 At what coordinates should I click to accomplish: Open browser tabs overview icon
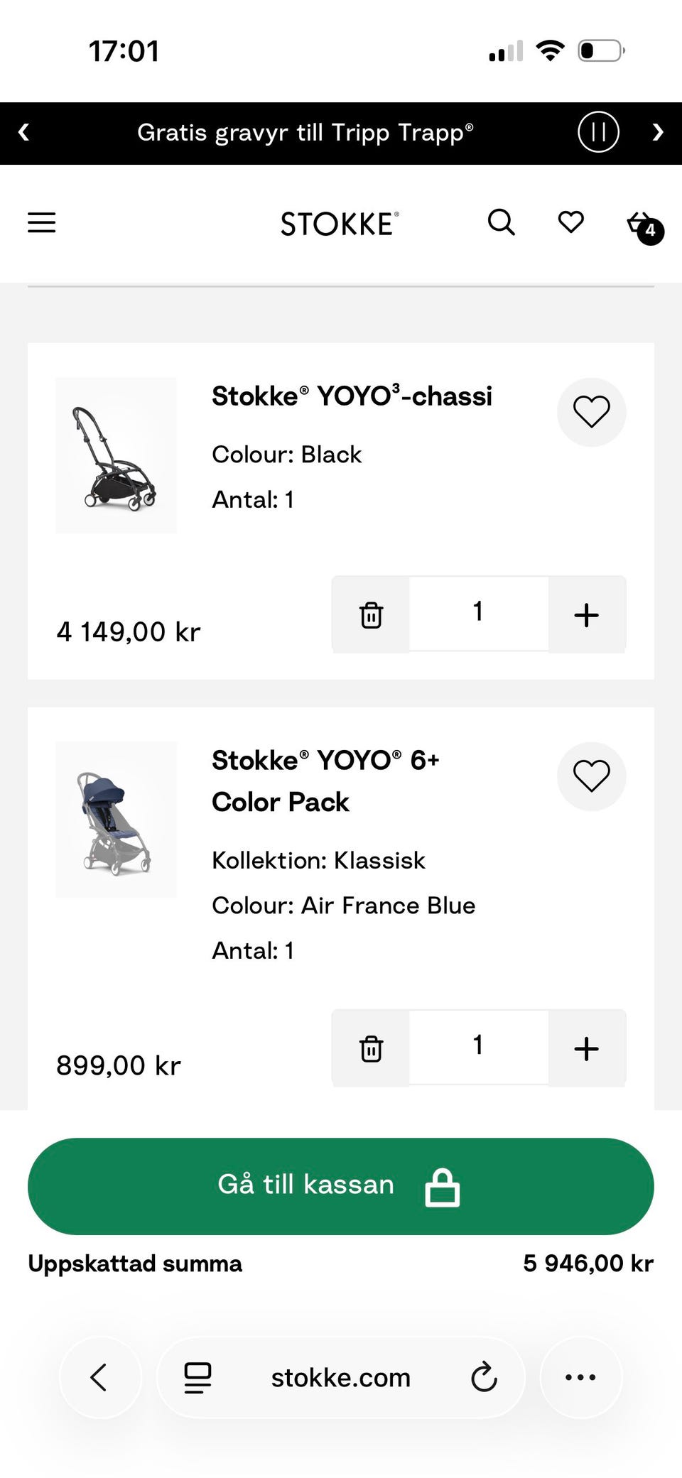[197, 1377]
